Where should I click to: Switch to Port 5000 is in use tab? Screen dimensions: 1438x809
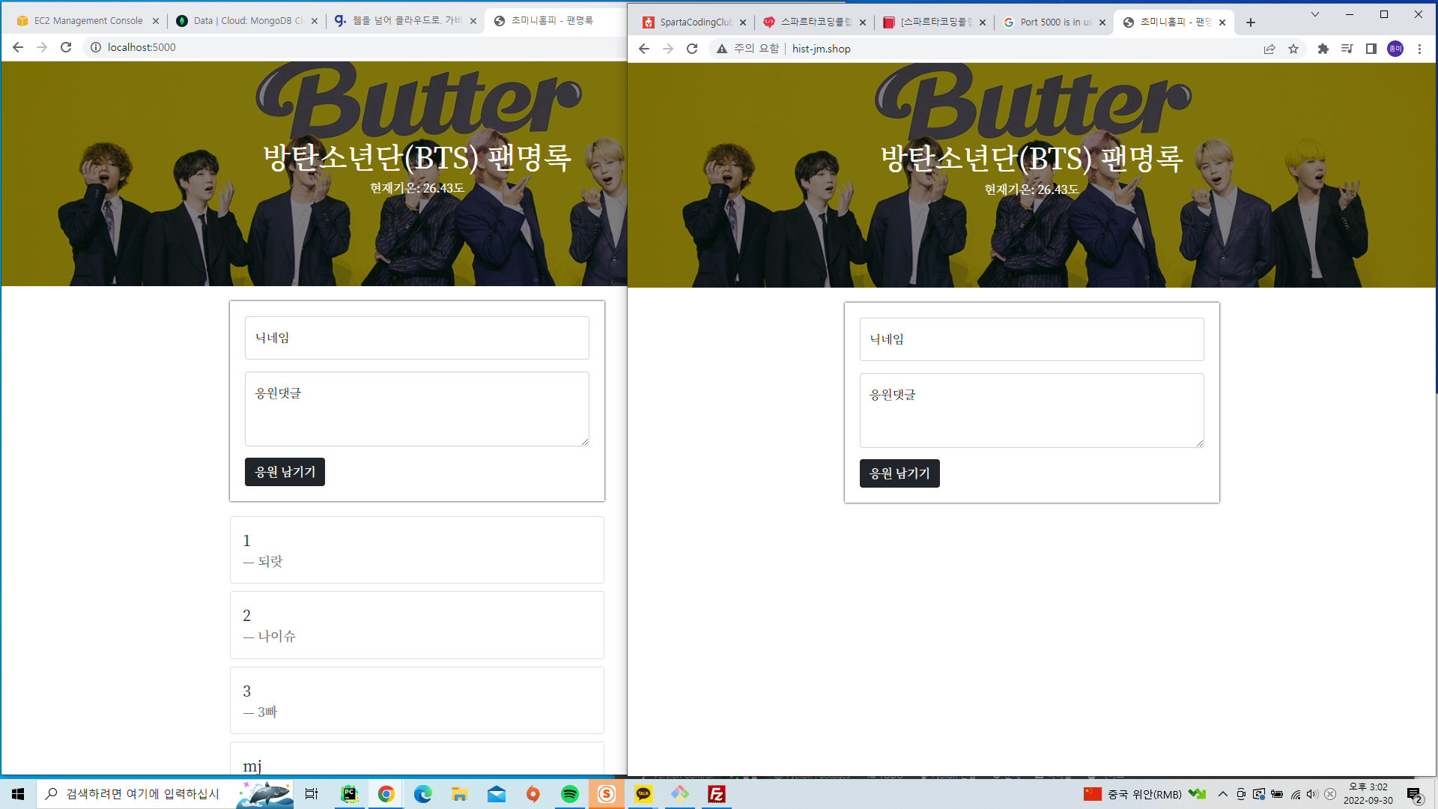[x=1055, y=22]
